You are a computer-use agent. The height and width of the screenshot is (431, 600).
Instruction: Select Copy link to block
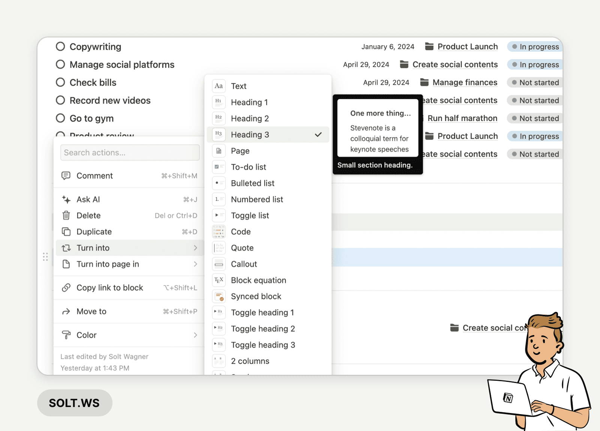[x=129, y=287]
